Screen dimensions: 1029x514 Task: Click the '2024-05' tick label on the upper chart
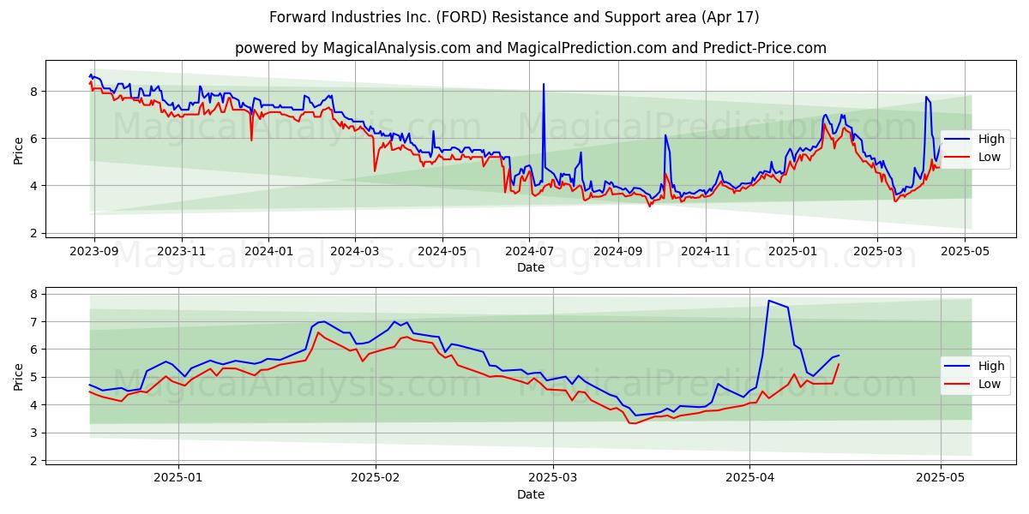pos(442,252)
